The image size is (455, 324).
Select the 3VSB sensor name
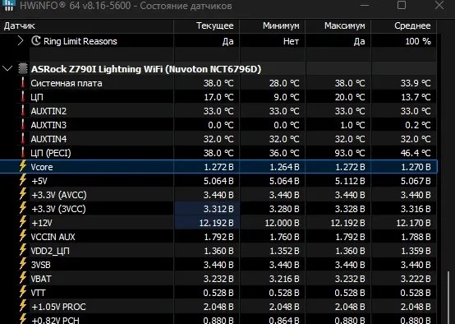point(40,265)
